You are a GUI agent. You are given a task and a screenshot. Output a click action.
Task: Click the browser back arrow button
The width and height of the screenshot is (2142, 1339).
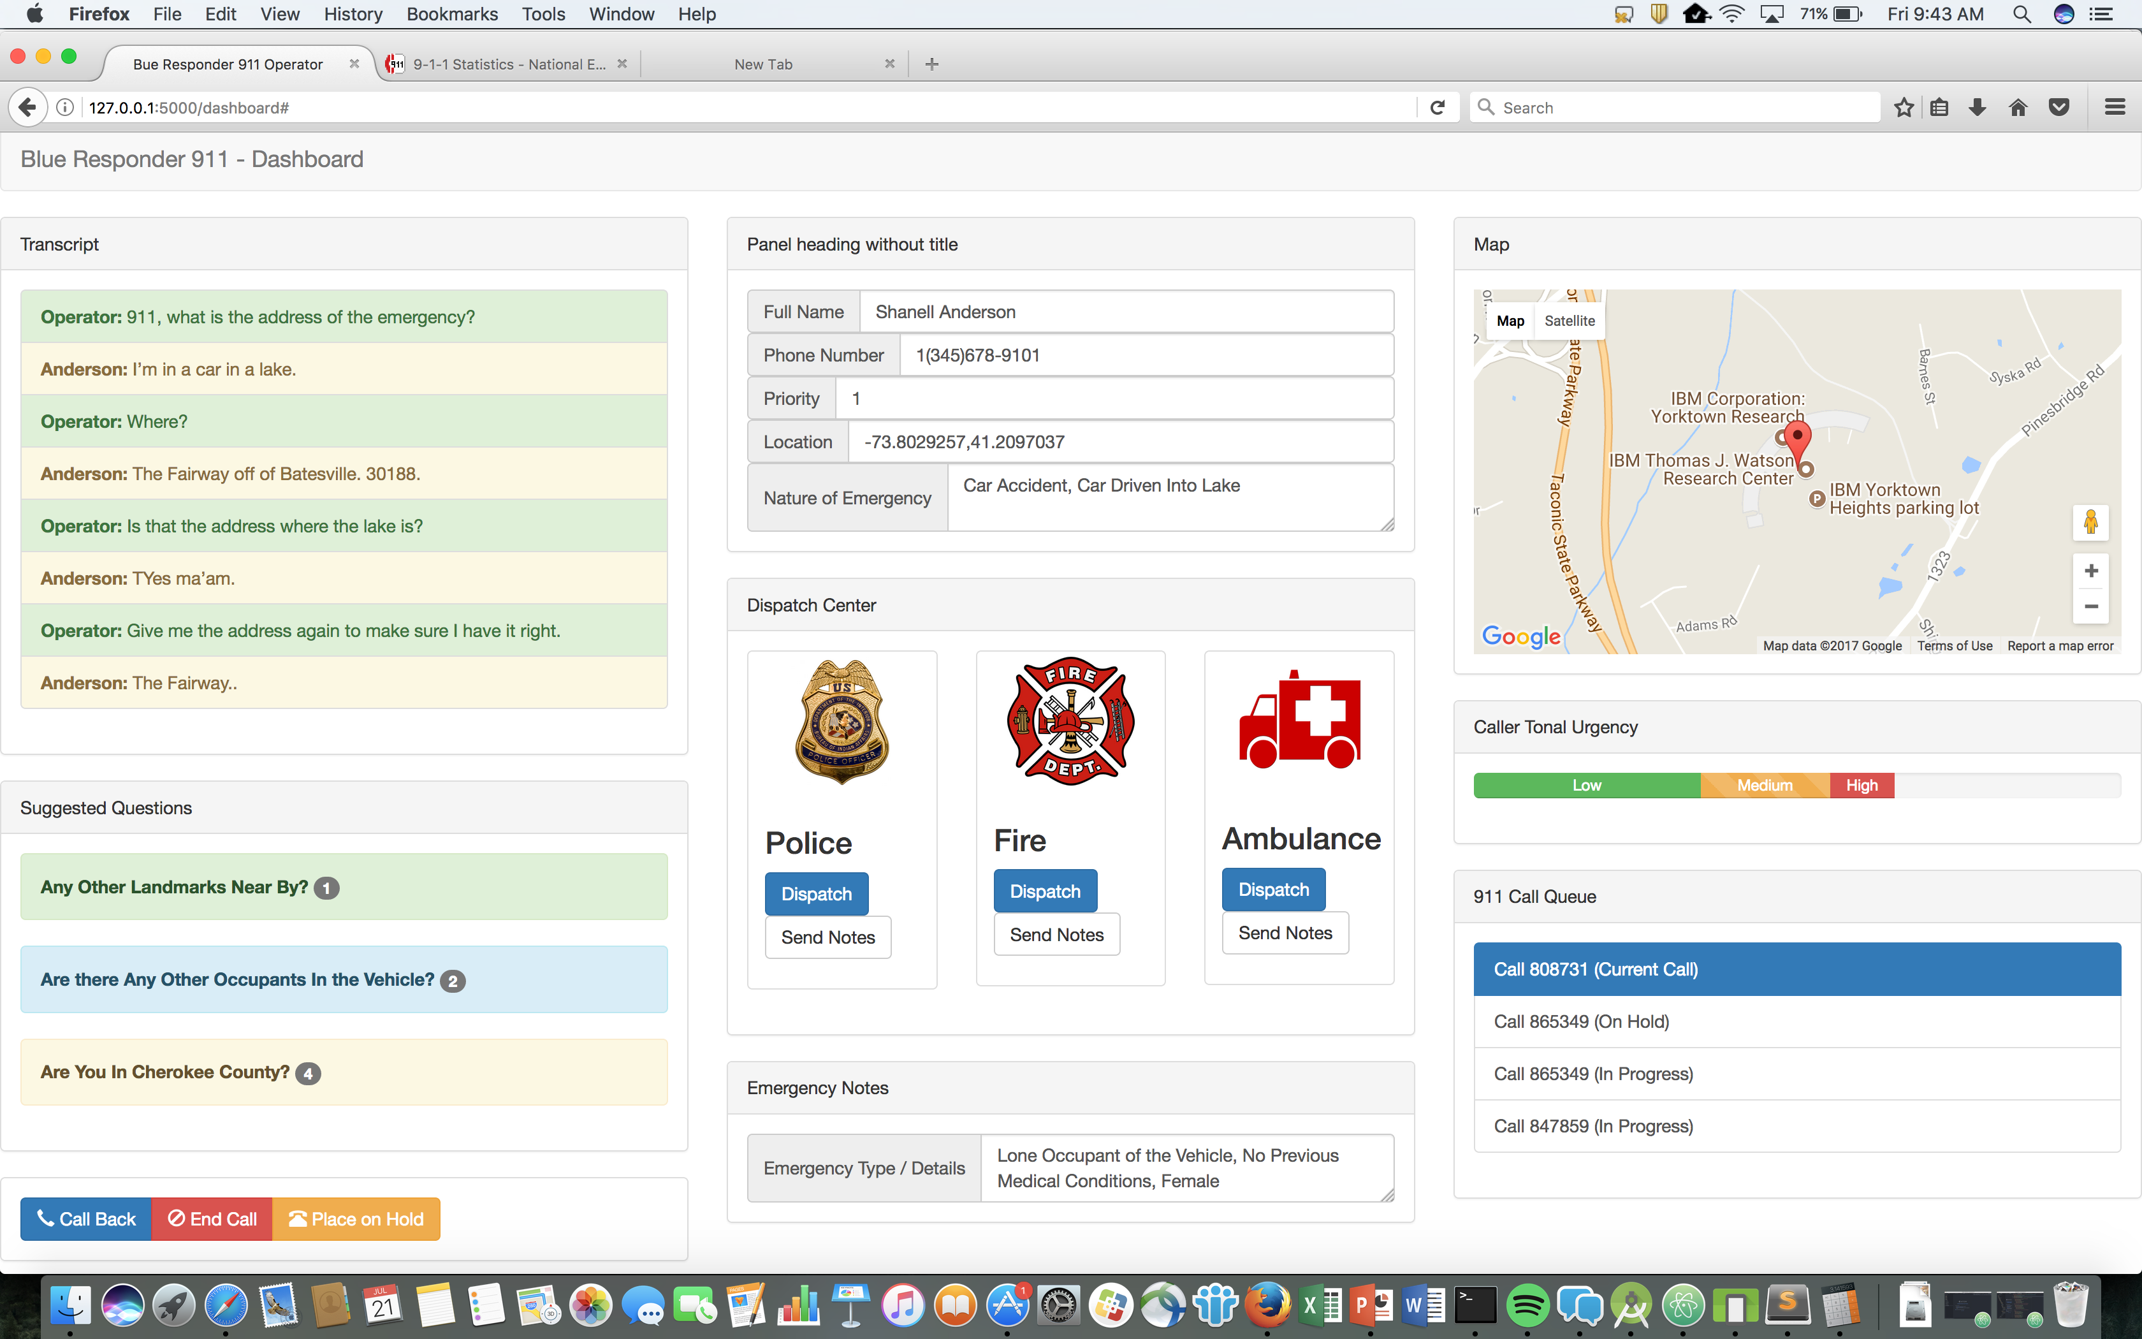(x=27, y=107)
